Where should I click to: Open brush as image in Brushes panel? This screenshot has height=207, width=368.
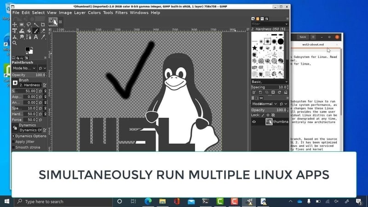point(286,92)
